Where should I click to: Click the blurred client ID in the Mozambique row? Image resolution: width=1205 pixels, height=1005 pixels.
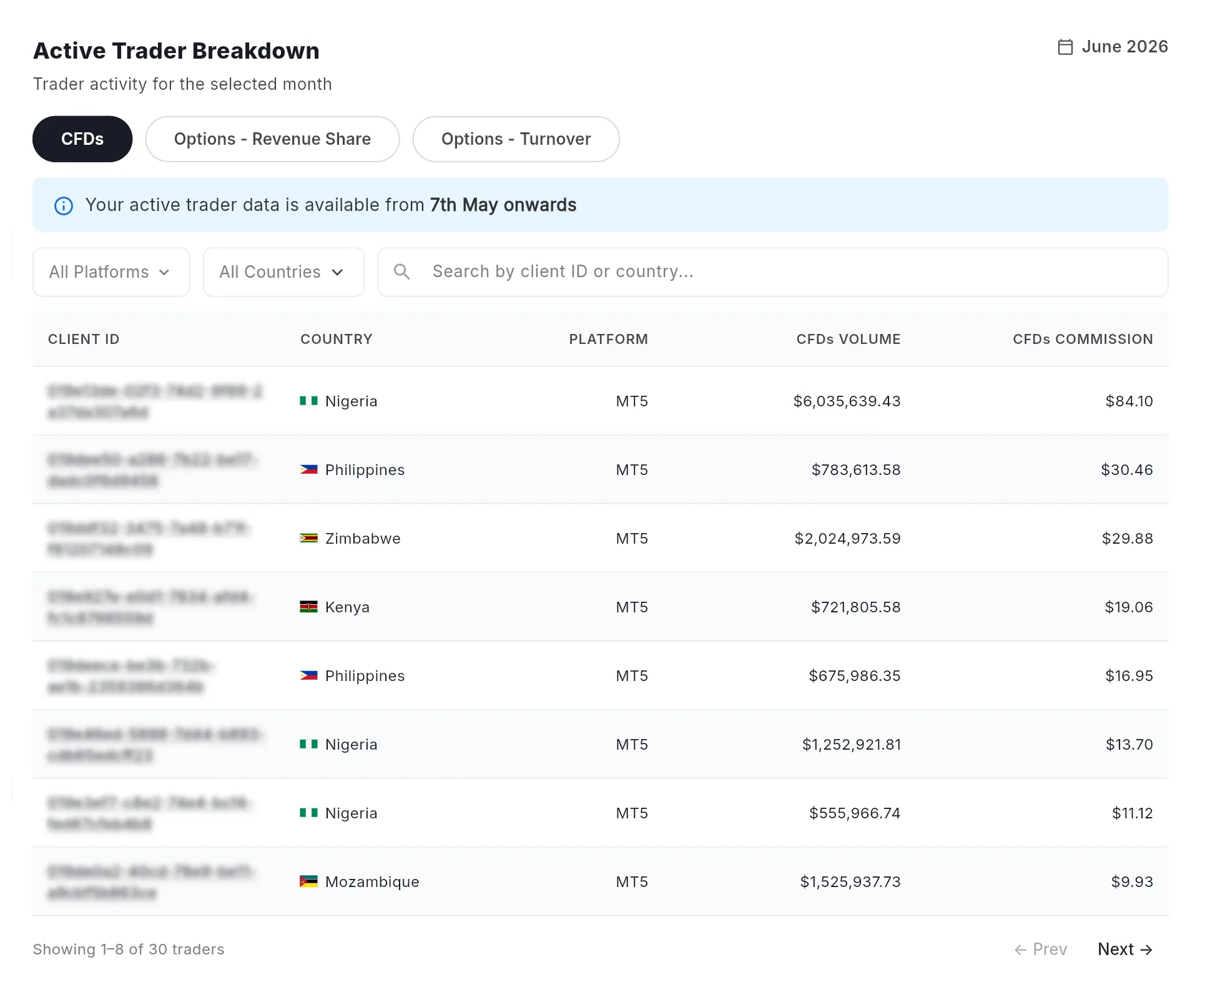[151, 882]
